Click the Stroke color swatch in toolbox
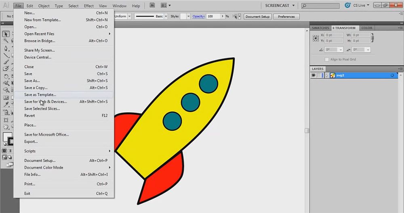The width and height of the screenshot is (404, 213). tap(11, 142)
